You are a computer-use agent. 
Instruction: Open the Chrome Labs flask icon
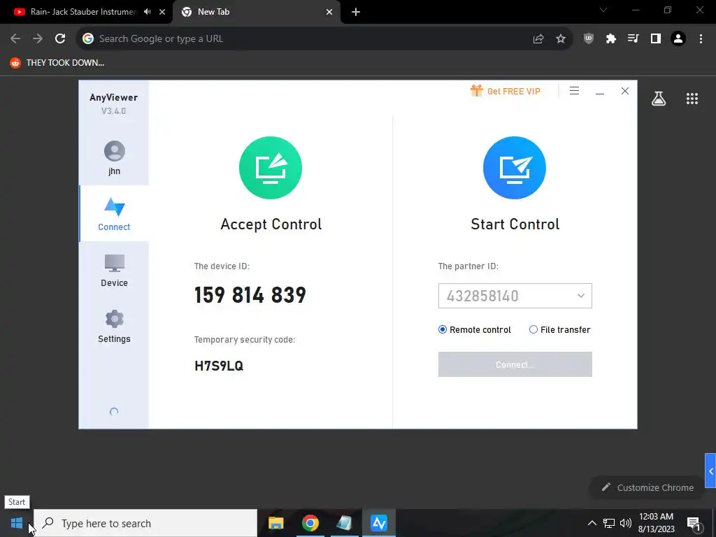659,98
